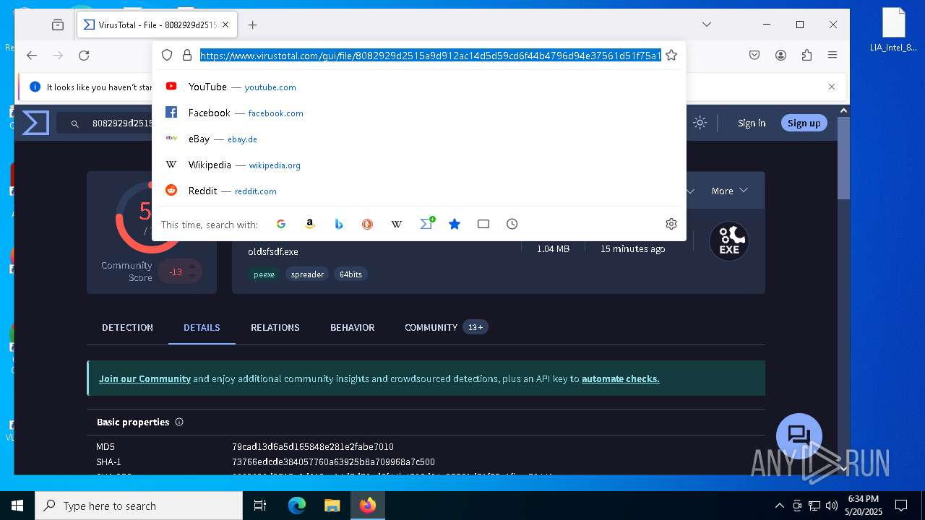
Task: Open the DETAILS tab
Action: (x=202, y=327)
